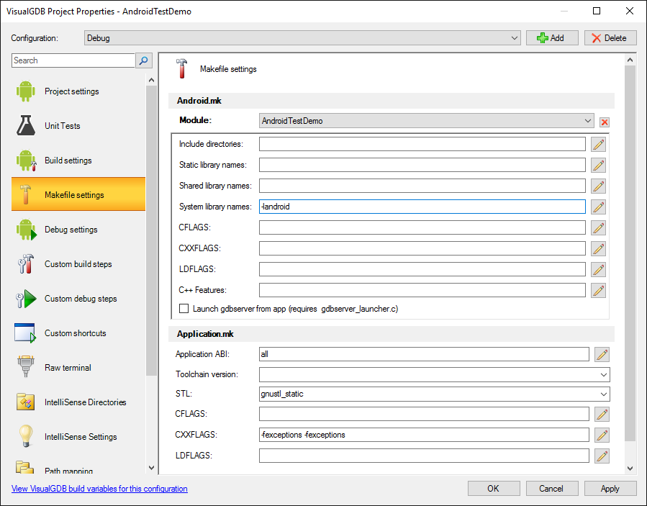Click the sidebar scroll down arrow
The height and width of the screenshot is (506, 647).
point(151,468)
